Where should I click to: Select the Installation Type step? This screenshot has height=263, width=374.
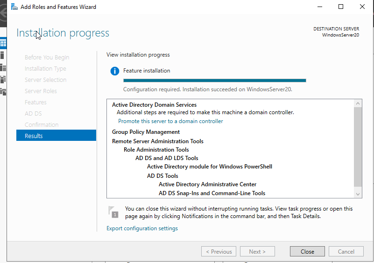(x=45, y=69)
